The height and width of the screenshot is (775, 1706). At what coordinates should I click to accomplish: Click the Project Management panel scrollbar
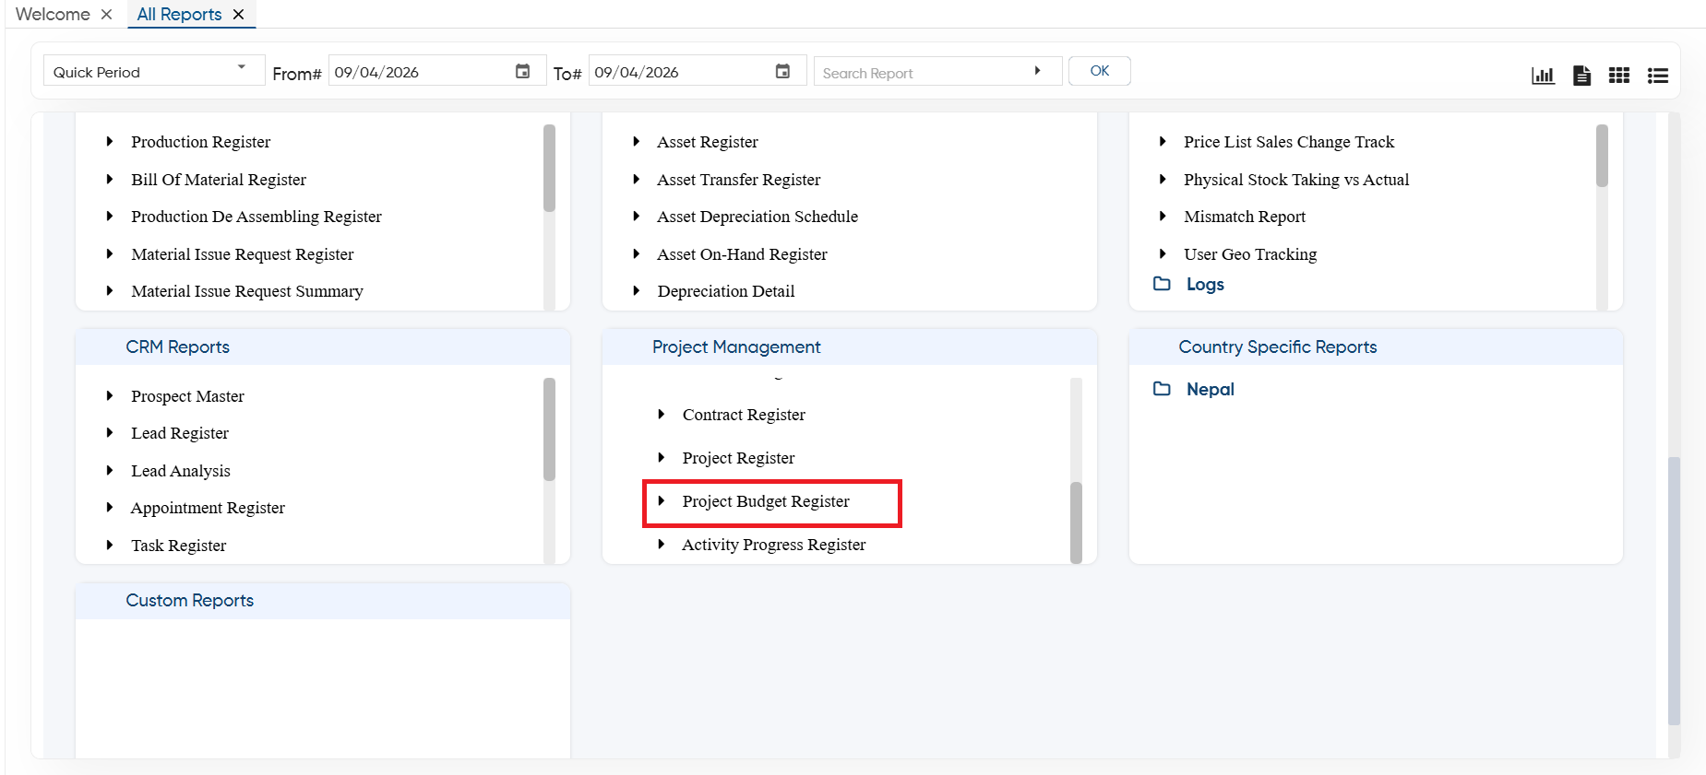(x=1076, y=522)
